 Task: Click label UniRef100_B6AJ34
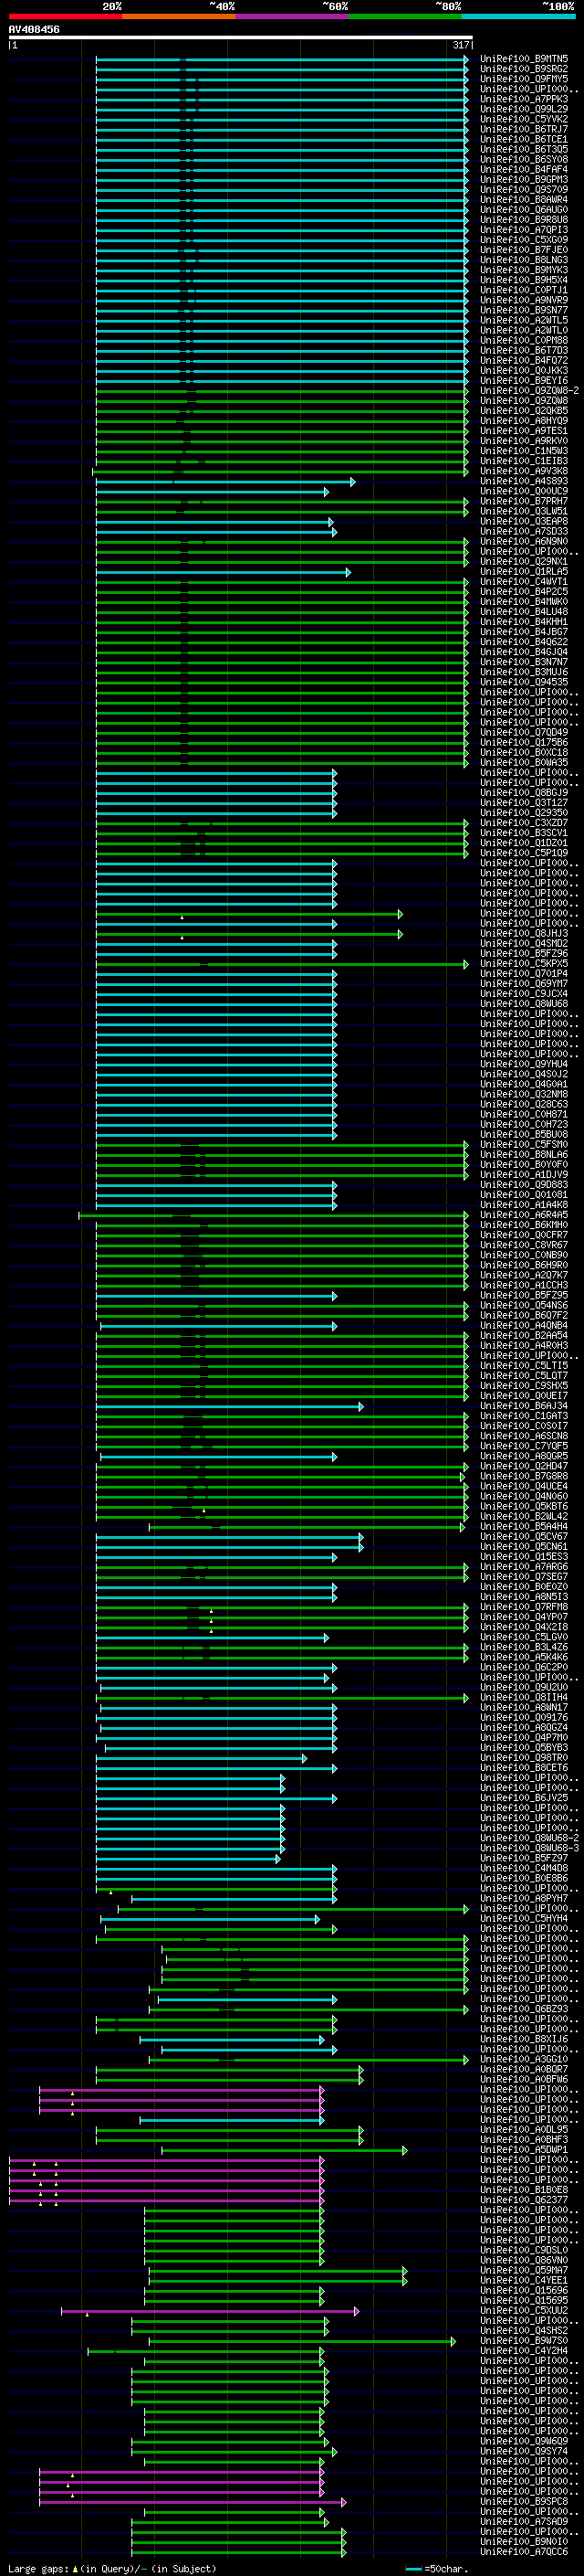point(524,1405)
